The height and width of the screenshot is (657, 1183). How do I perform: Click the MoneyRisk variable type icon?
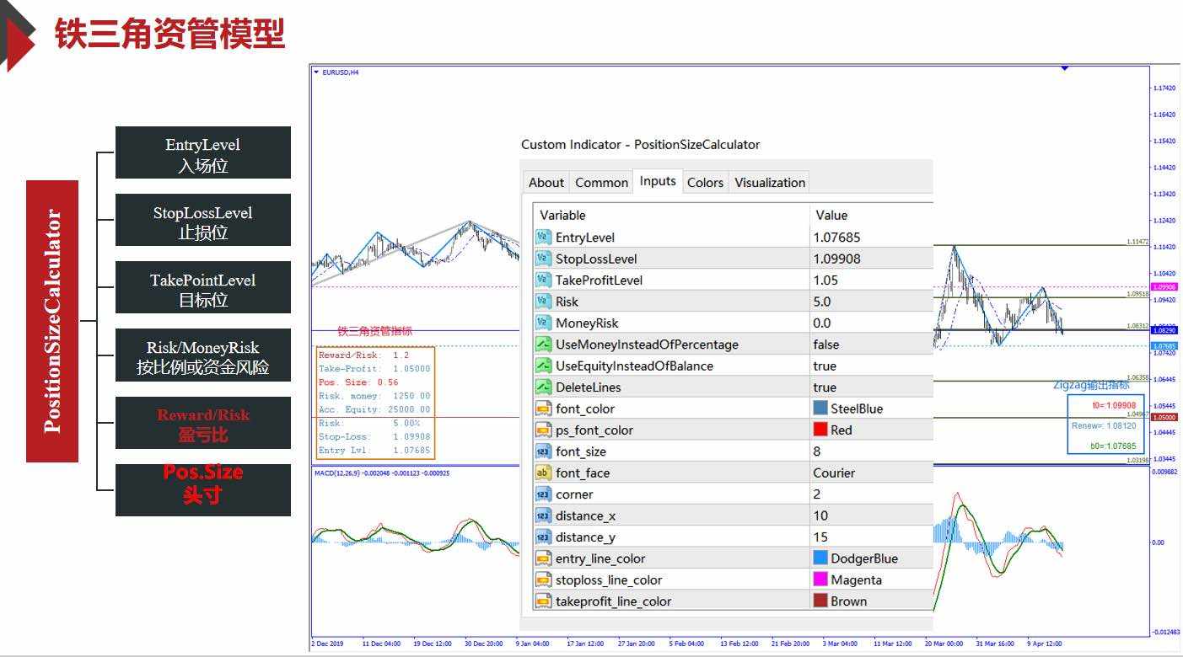(x=544, y=323)
